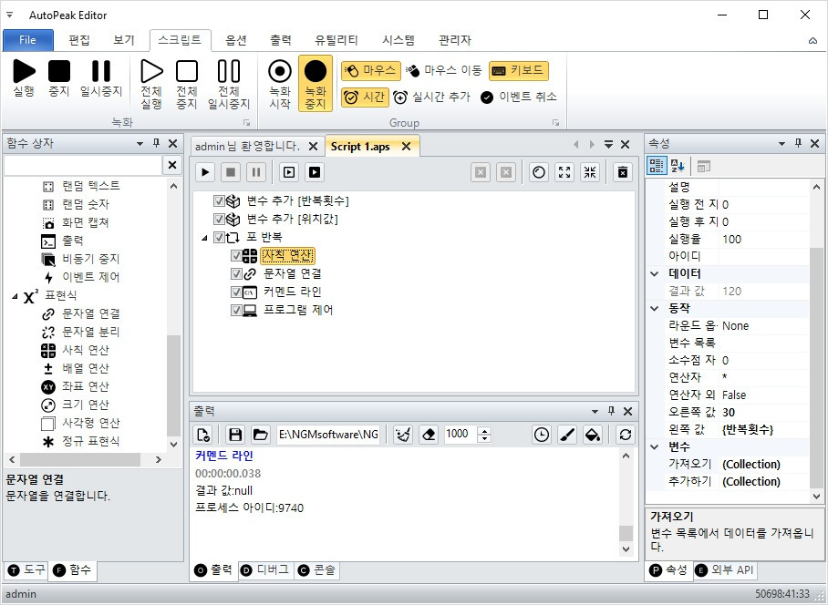The height and width of the screenshot is (605, 828).
Task: Collapse the 변수 property group
Action: tap(654, 446)
